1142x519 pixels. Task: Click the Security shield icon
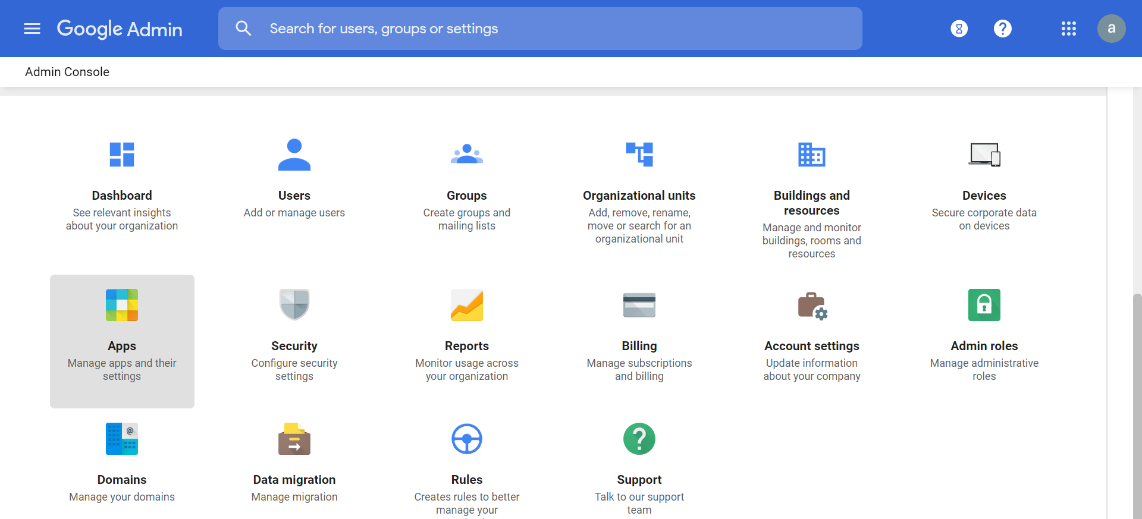pos(294,304)
